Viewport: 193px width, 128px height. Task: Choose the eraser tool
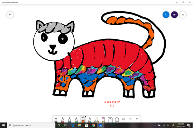[x=103, y=120]
